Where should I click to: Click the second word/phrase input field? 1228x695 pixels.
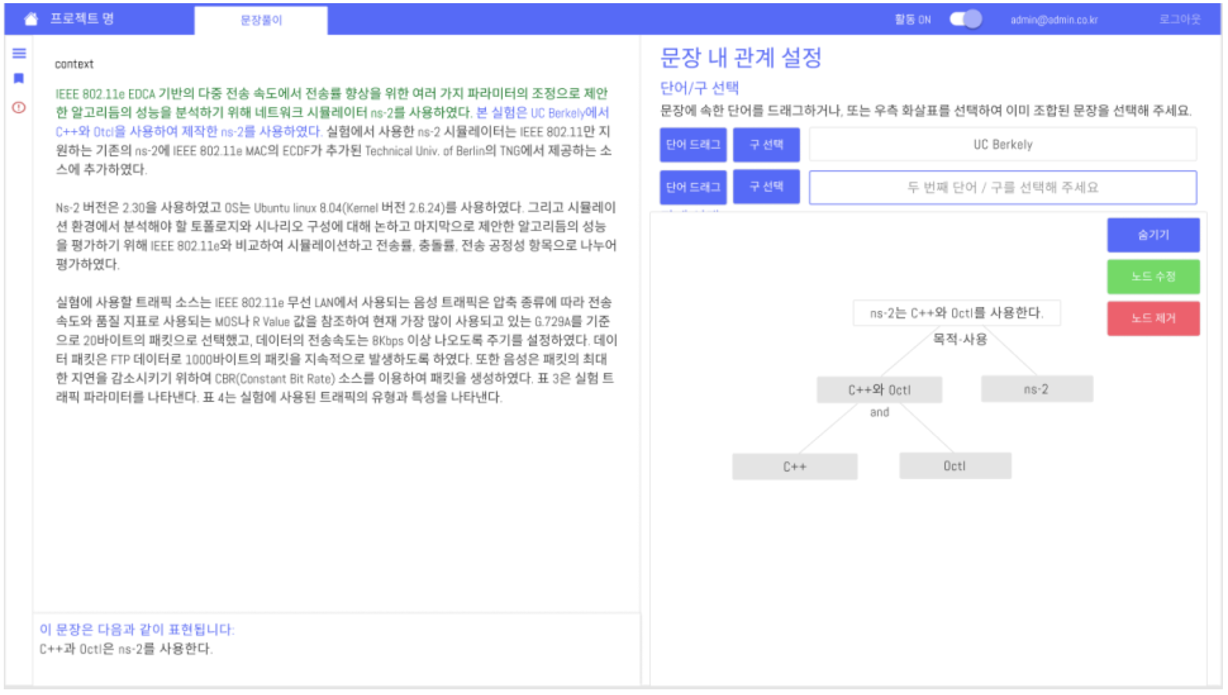(1003, 187)
